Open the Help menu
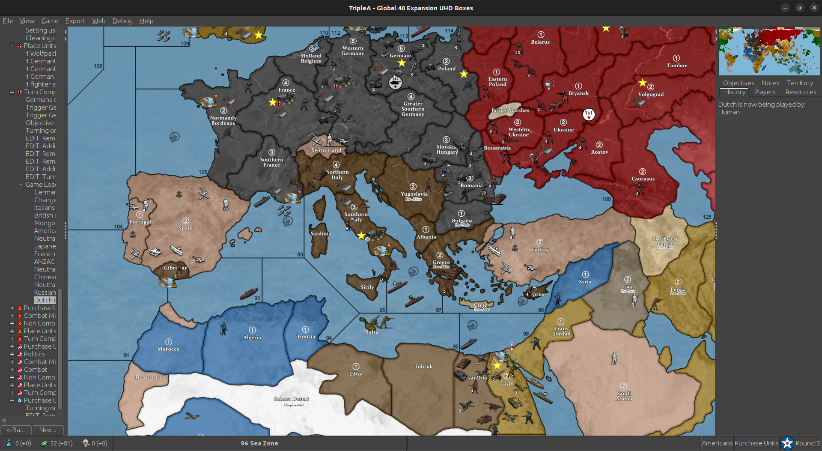The image size is (822, 451). (x=146, y=21)
